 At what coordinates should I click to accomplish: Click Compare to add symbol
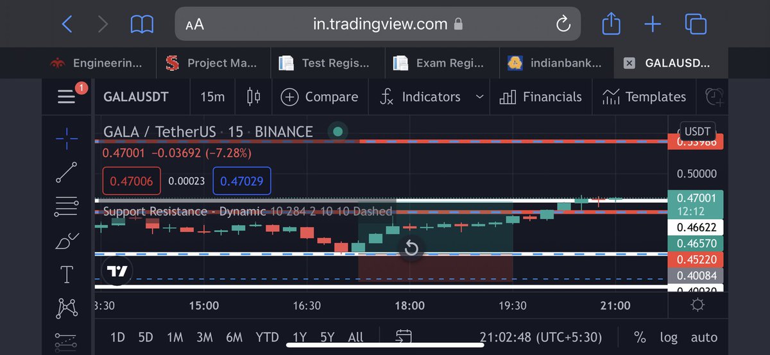(320, 97)
